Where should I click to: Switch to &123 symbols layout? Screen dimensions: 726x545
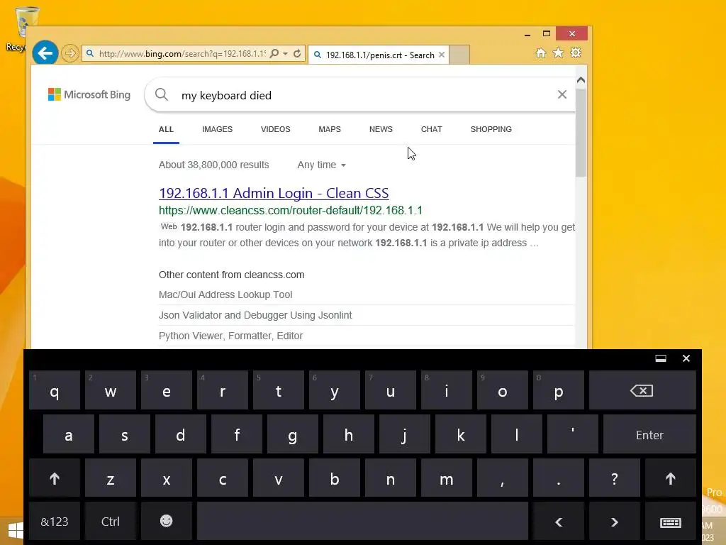pos(55,522)
